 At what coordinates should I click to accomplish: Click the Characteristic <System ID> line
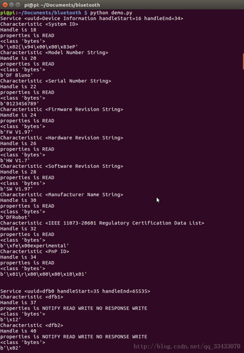tap(39, 24)
